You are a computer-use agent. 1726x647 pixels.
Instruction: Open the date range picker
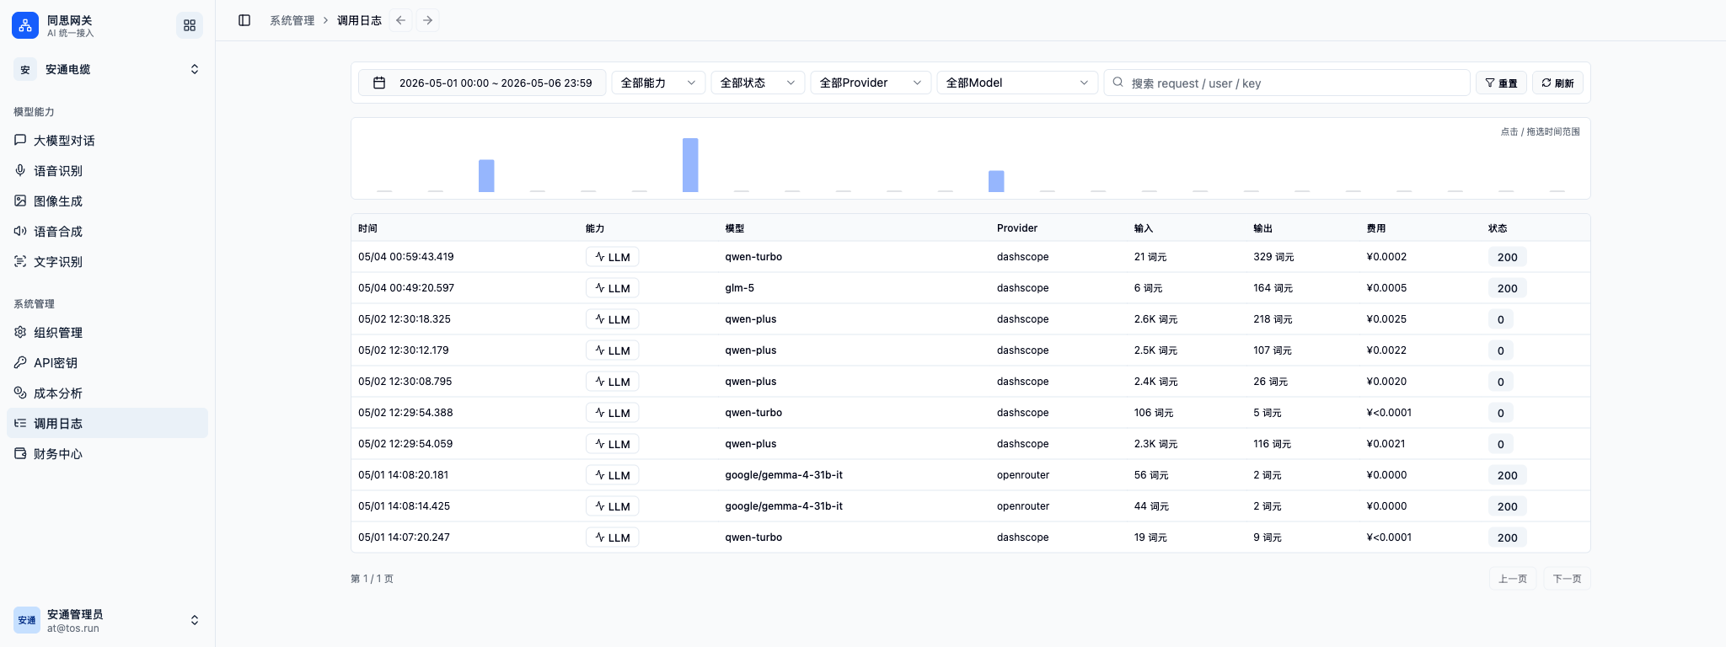pyautogui.click(x=482, y=83)
